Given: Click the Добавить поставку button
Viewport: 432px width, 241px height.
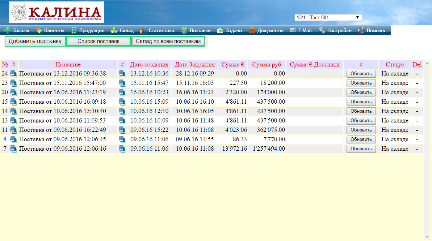Looking at the screenshot, I should (35, 41).
